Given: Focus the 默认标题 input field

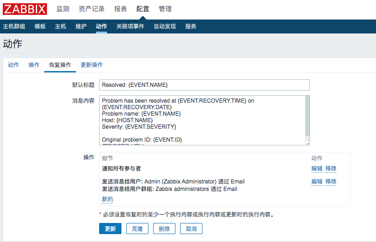Looking at the screenshot, I should (205, 85).
